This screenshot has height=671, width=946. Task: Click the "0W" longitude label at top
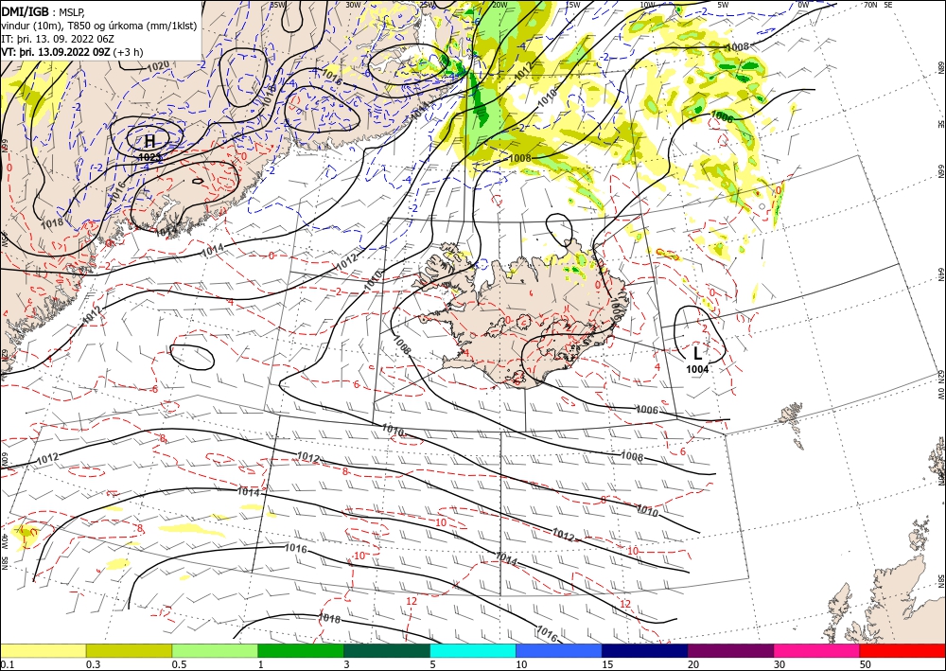point(803,5)
